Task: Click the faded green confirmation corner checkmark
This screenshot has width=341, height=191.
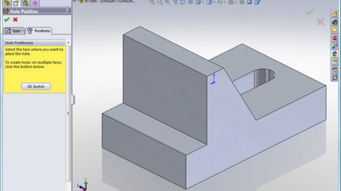Action: pos(309,12)
